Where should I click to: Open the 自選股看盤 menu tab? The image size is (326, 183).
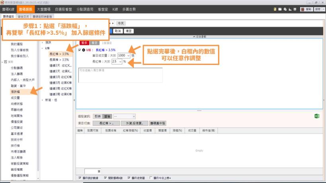[63, 9]
